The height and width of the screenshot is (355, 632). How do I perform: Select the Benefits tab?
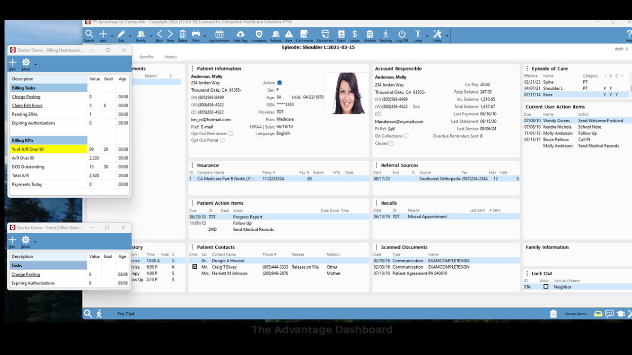146,57
